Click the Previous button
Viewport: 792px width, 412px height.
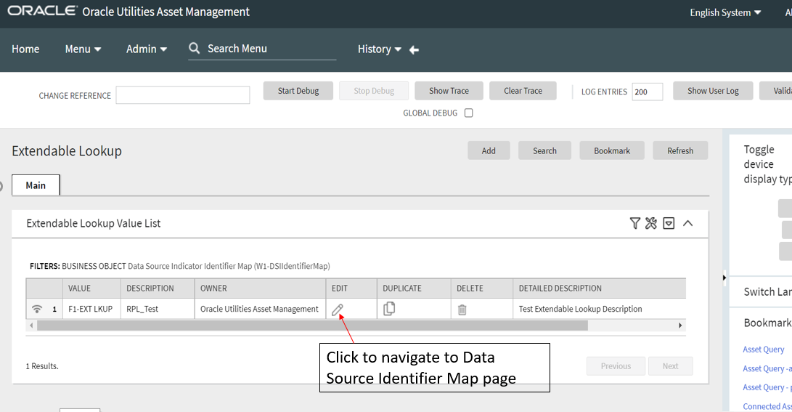(x=616, y=366)
